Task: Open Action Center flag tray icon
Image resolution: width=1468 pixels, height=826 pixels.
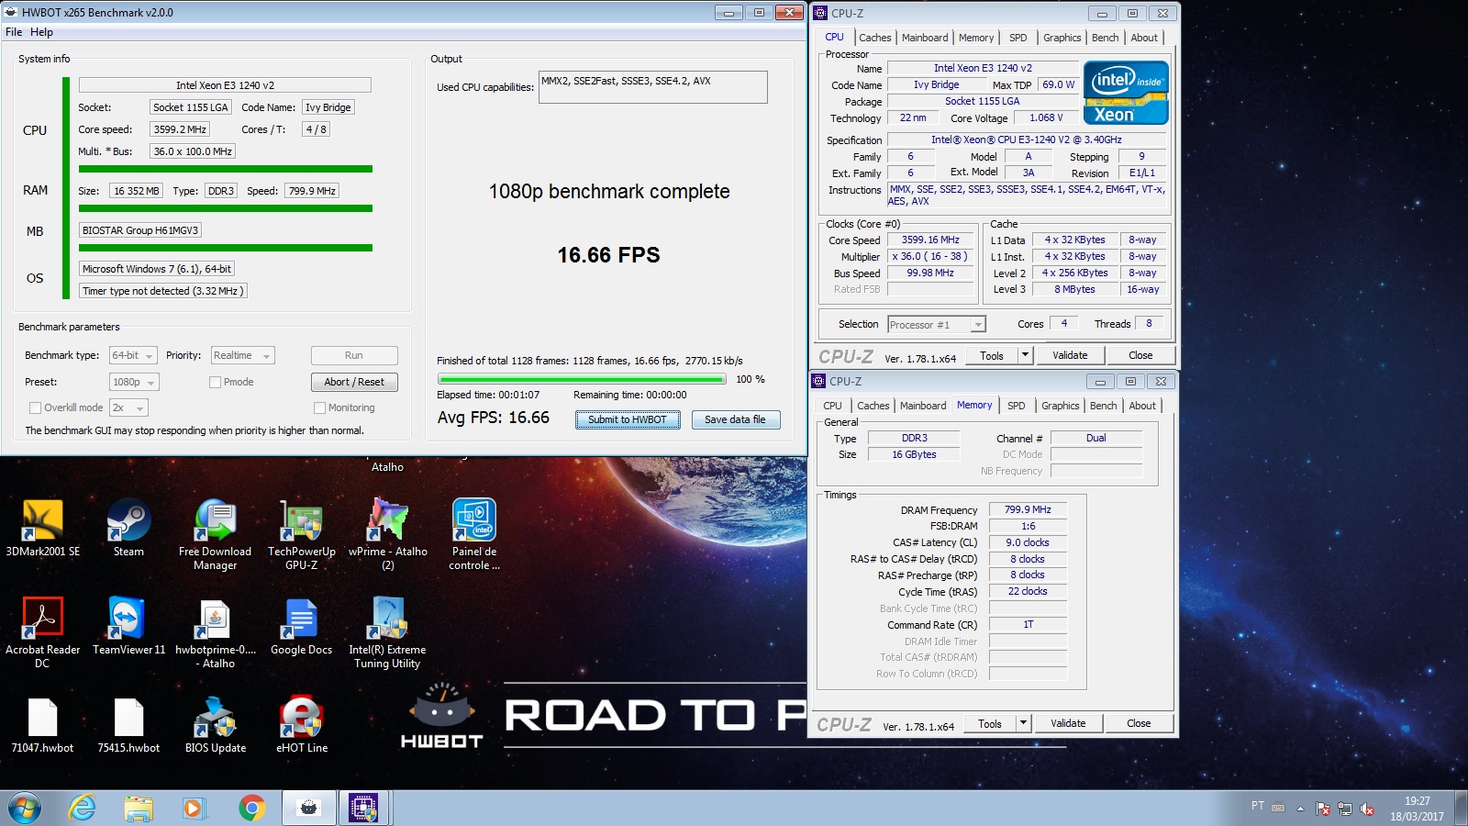Action: pos(1323,809)
